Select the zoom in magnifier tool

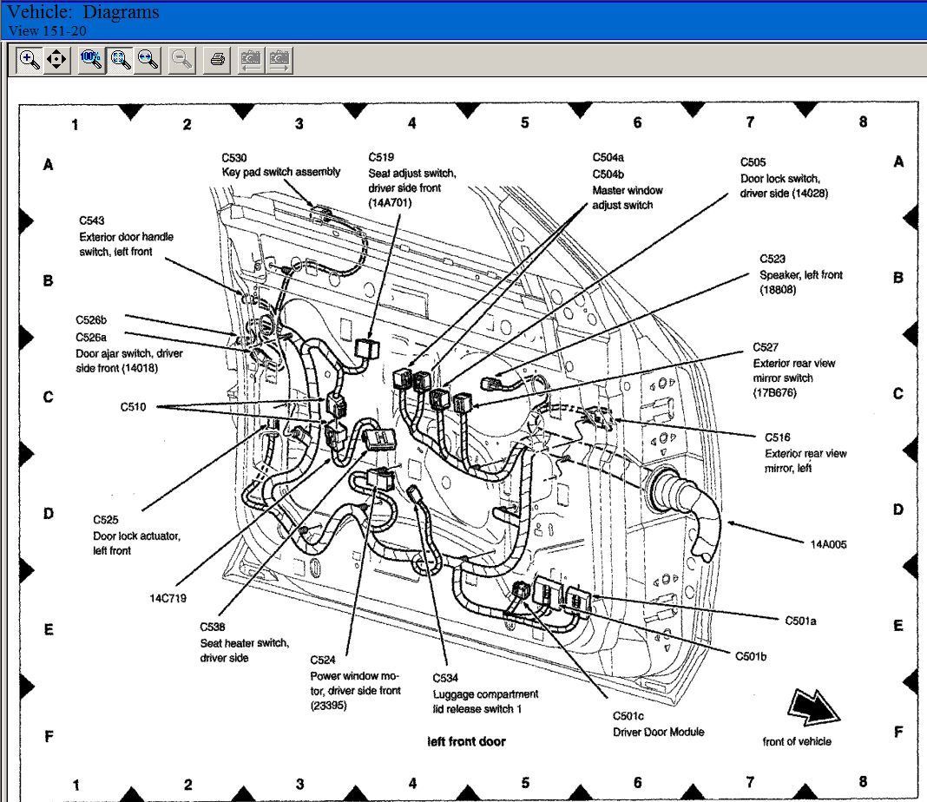(x=30, y=59)
